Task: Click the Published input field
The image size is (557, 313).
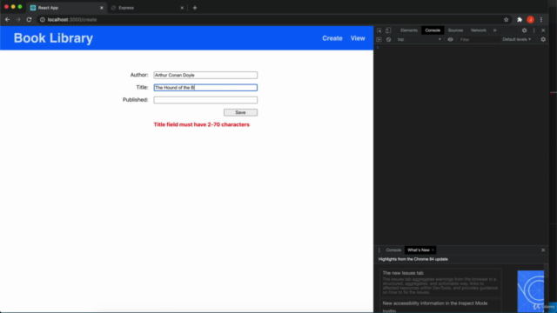Action: tap(205, 100)
